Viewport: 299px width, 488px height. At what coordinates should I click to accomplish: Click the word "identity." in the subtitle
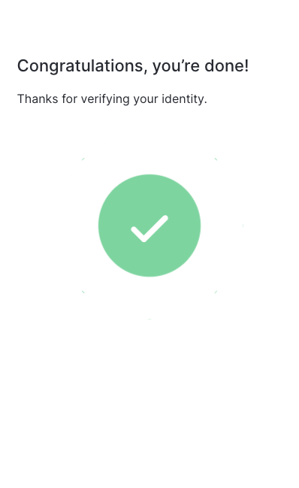[184, 99]
